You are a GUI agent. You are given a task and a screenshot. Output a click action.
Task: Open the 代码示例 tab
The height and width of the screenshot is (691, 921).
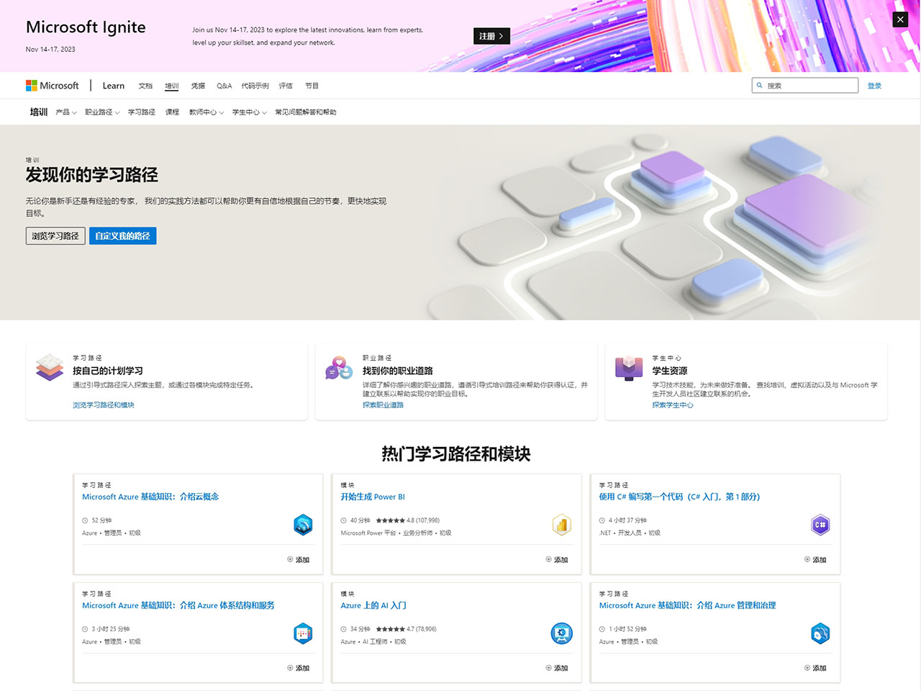255,86
